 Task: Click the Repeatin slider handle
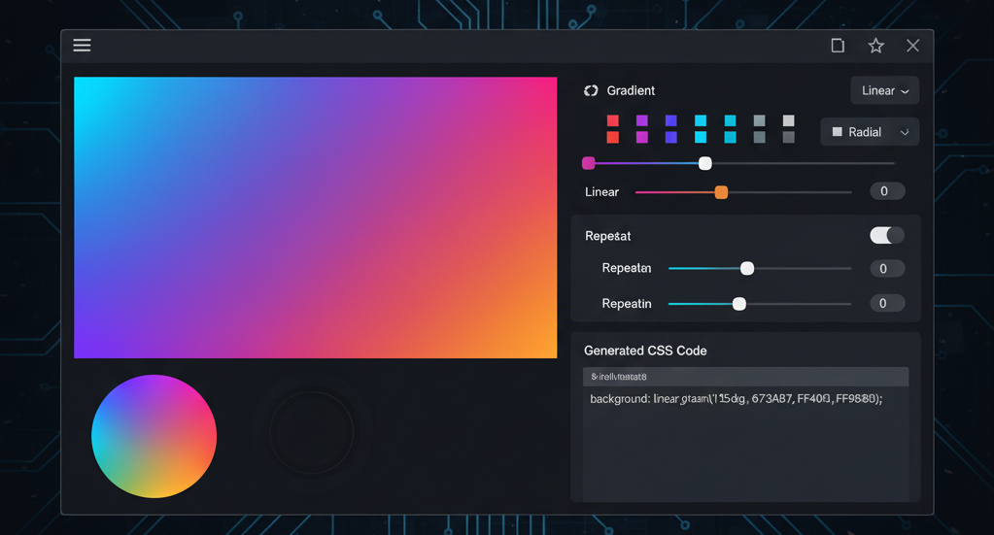739,304
